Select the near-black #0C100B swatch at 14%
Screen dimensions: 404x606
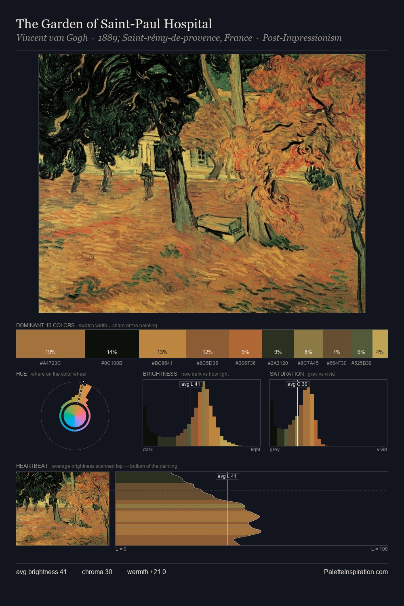[x=112, y=344]
